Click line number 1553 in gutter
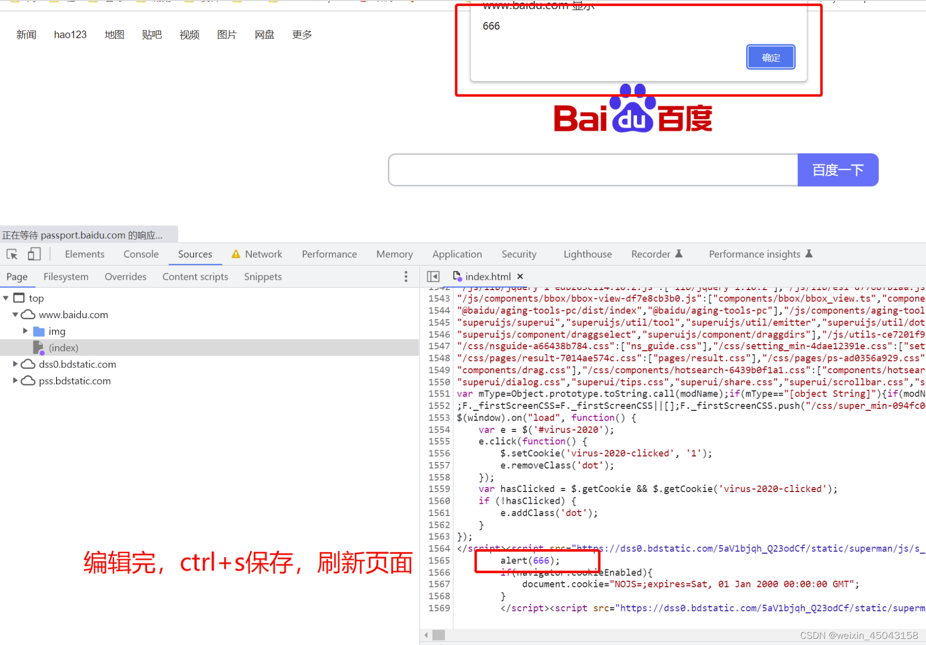 [439, 418]
